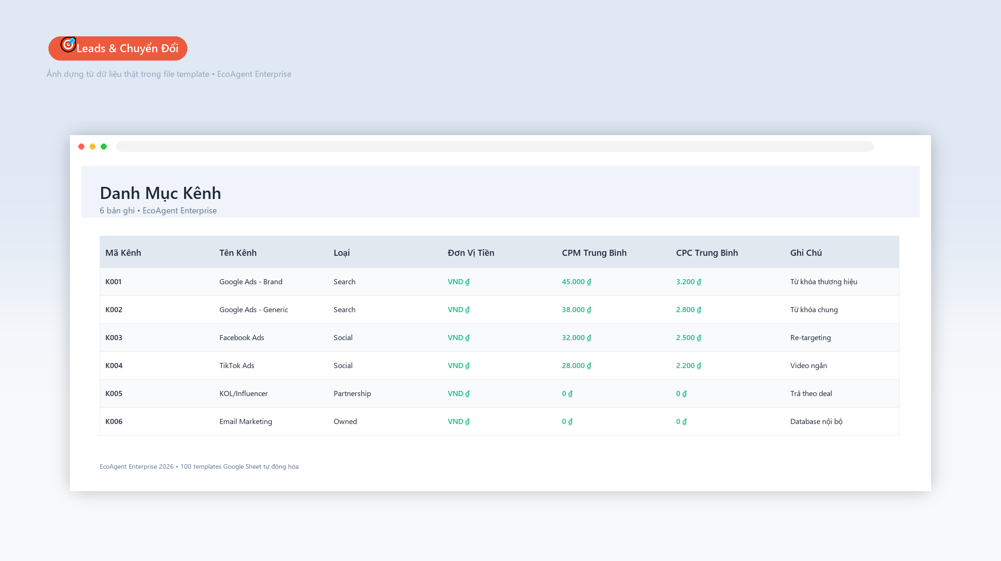Click the Leads & Chuyển Đổi badge
The image size is (1001, 561).
click(x=118, y=48)
